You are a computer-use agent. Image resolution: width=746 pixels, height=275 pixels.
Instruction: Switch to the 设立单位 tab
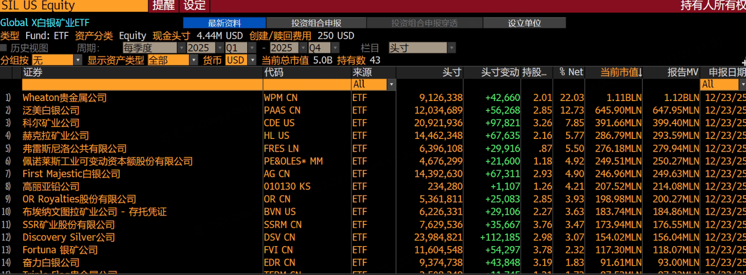[x=524, y=23]
